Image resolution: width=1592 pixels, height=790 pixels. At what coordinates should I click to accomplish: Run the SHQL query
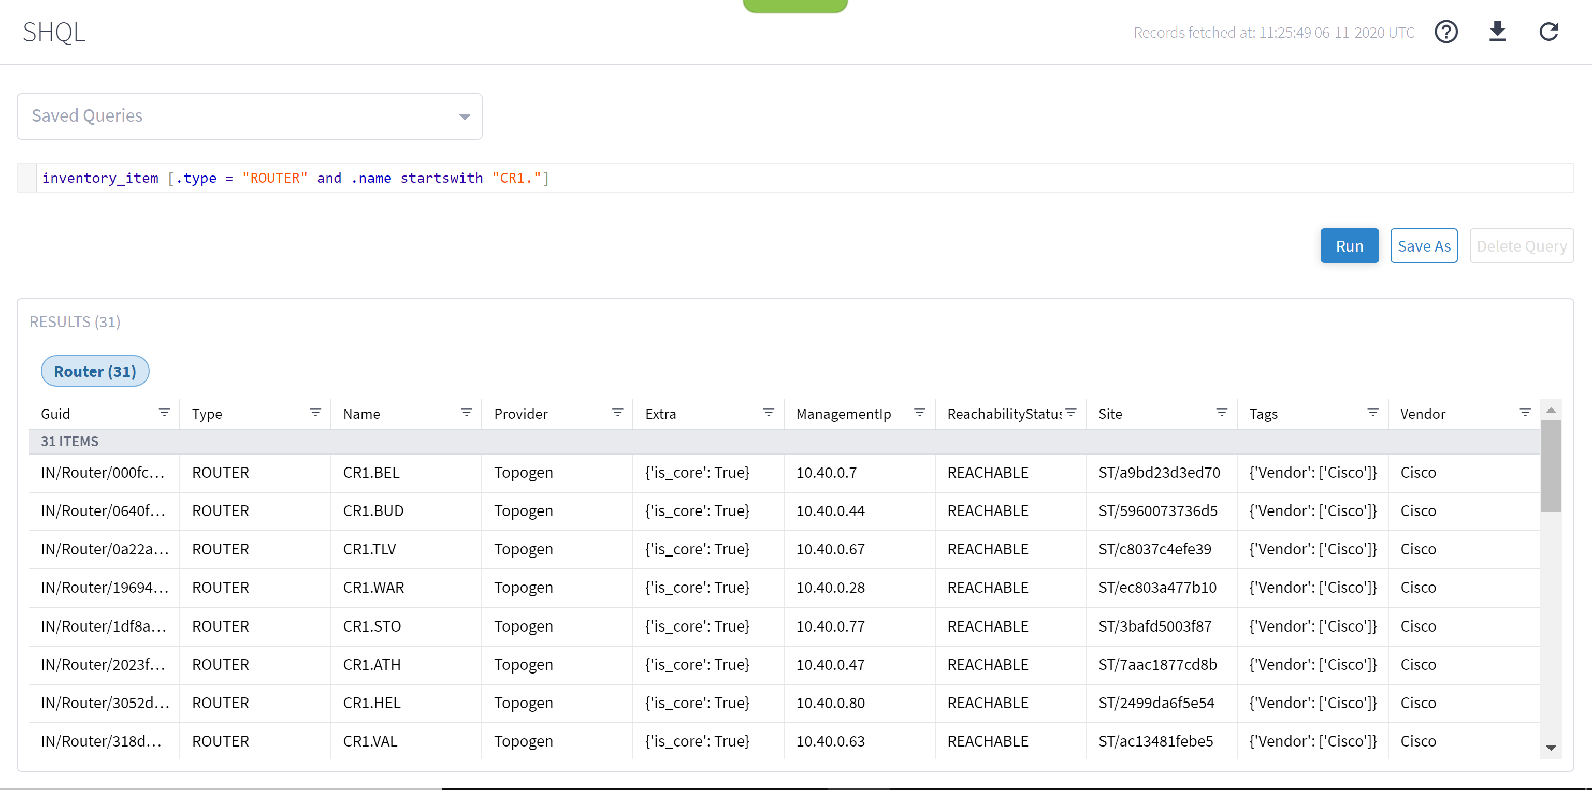coord(1349,245)
